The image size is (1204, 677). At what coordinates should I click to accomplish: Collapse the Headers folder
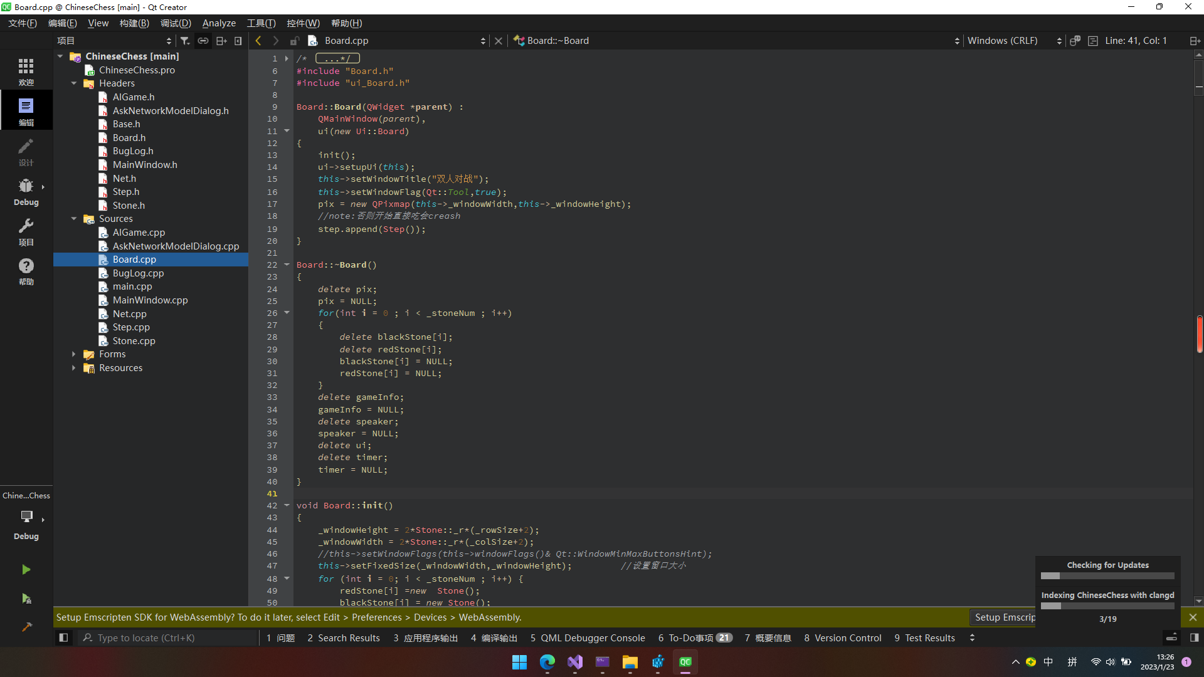74,83
